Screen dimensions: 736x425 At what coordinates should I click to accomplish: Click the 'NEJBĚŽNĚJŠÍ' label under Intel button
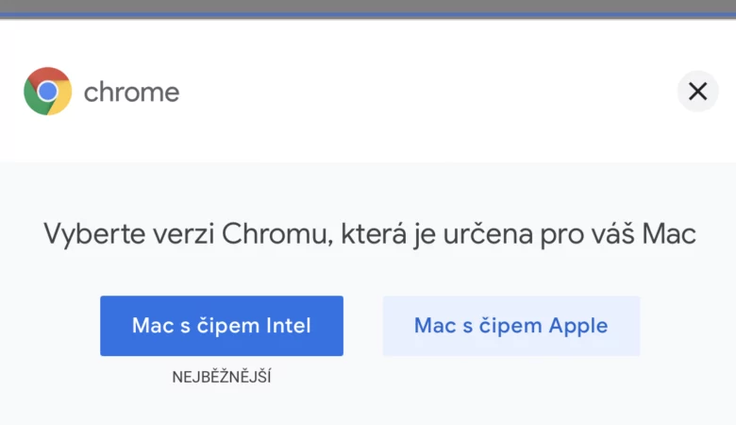[222, 377]
